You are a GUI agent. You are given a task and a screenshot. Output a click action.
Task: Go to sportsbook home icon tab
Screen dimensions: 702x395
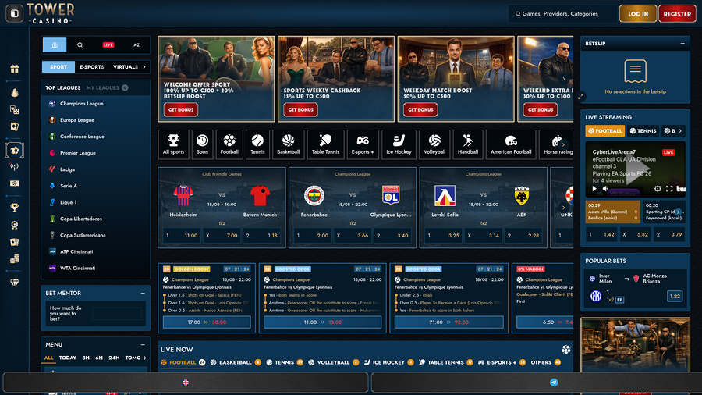[x=55, y=44]
